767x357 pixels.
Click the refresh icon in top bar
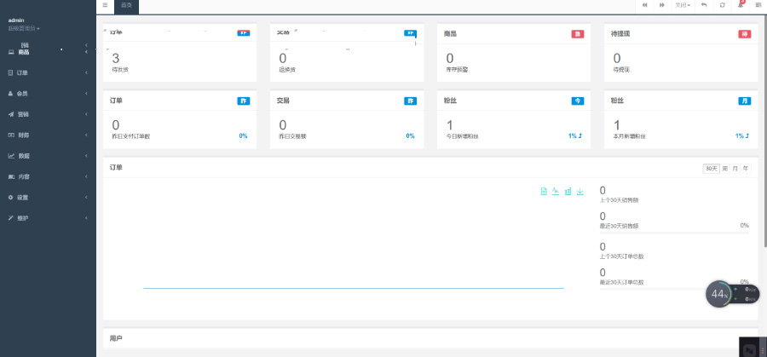723,5
